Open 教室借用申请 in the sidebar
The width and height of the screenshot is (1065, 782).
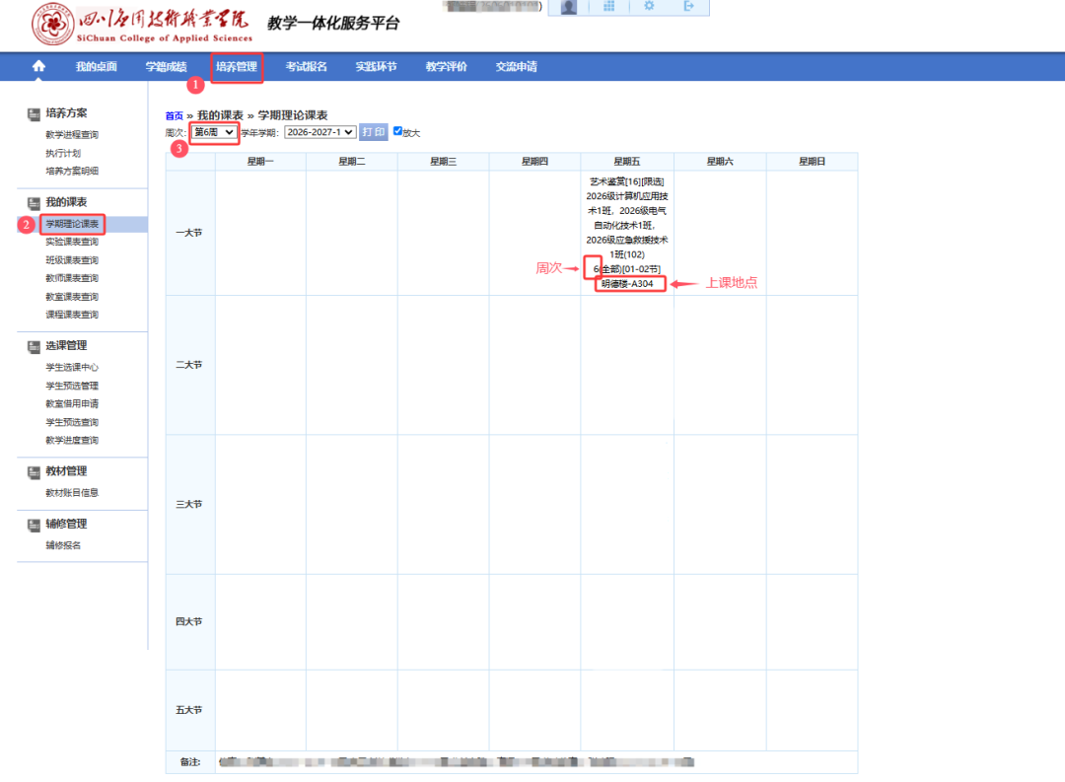tap(72, 403)
